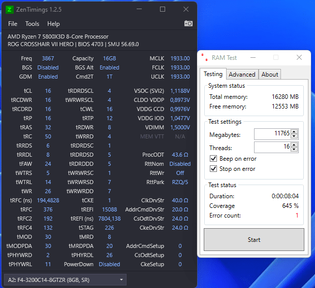Click the VDDG IOD value 1,0477V
This screenshot has height=288, width=315.
[x=180, y=118]
